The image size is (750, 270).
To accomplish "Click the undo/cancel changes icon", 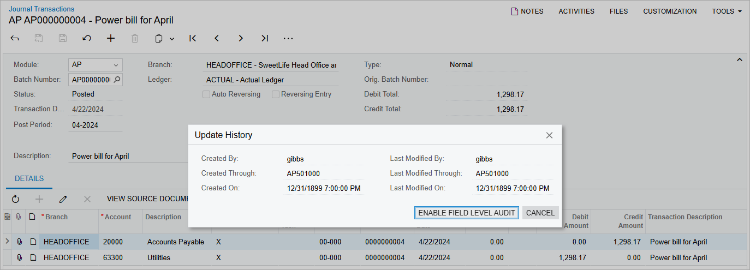I will (x=87, y=38).
